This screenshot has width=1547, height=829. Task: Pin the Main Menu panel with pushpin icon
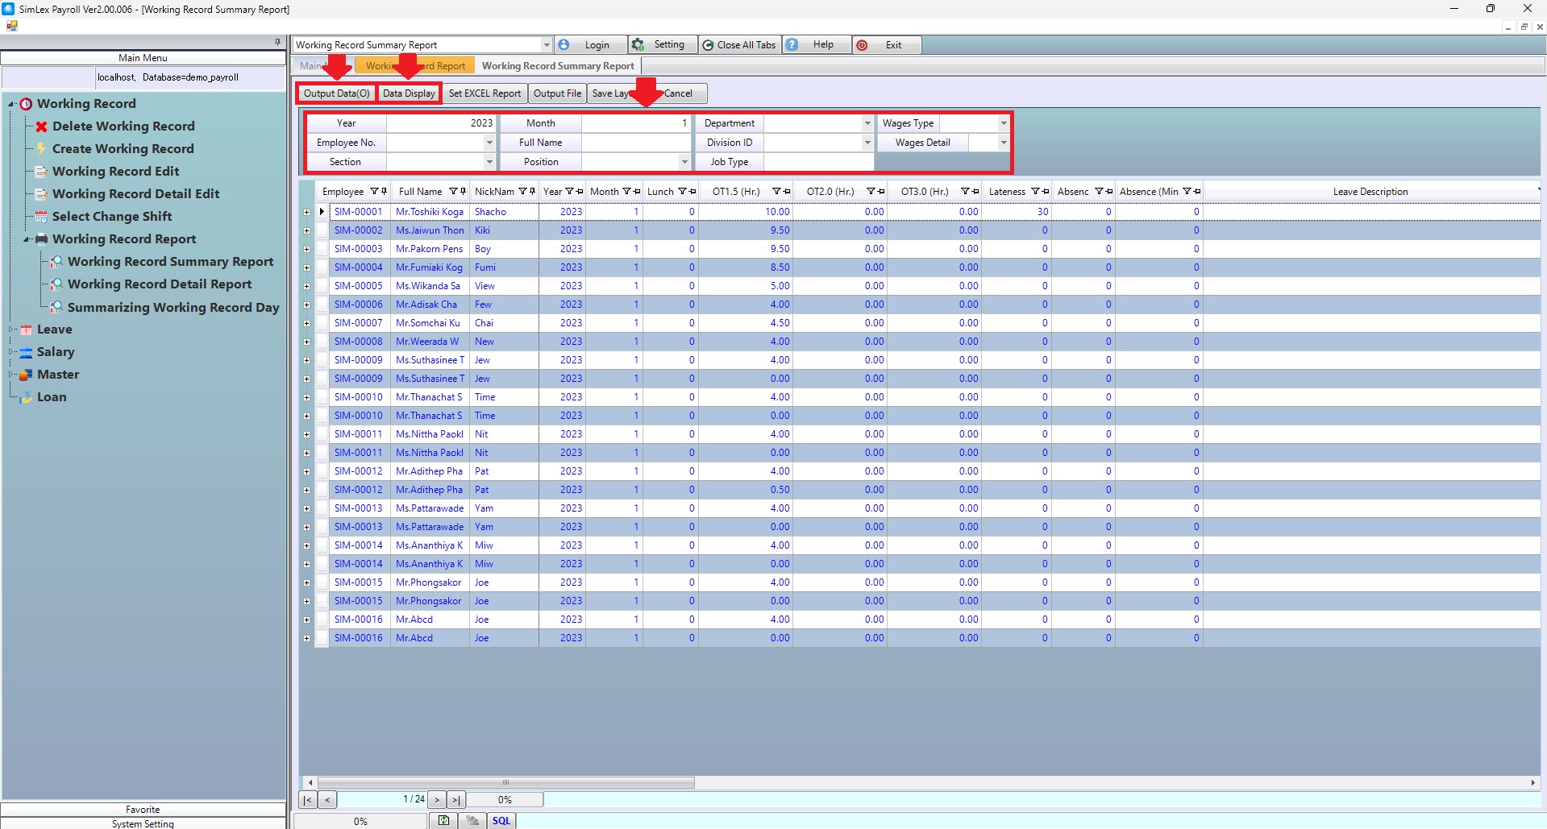[277, 42]
